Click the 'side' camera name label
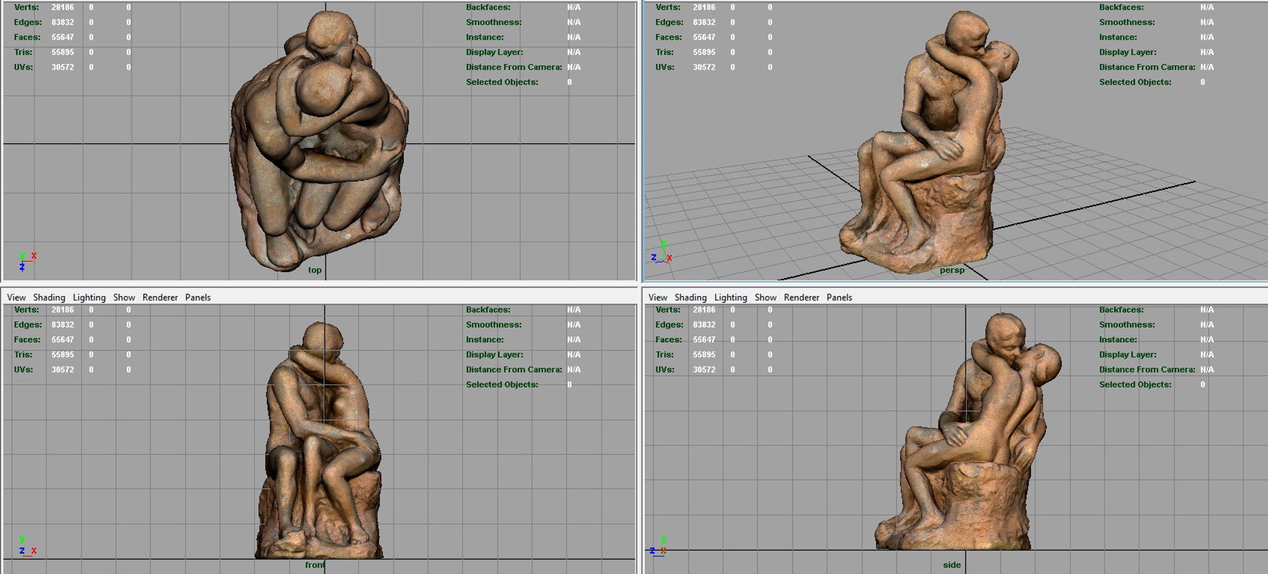This screenshot has height=574, width=1268. tap(952, 565)
